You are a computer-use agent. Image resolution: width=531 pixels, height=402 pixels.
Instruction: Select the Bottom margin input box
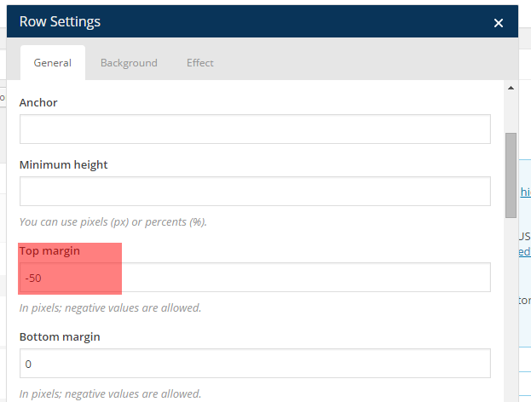[255, 364]
